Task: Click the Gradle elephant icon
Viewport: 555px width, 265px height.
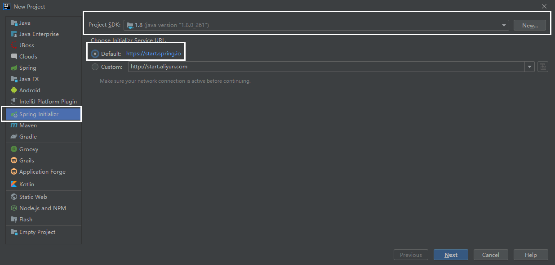Action: tap(14, 137)
